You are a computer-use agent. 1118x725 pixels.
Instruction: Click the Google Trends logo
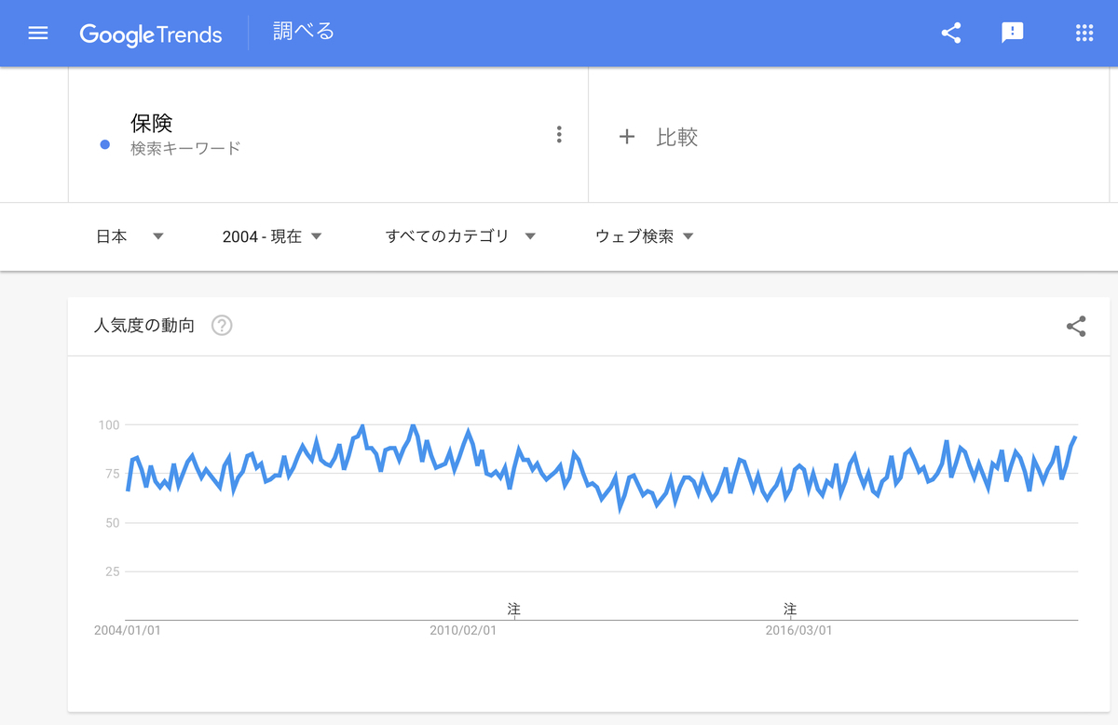(x=151, y=34)
